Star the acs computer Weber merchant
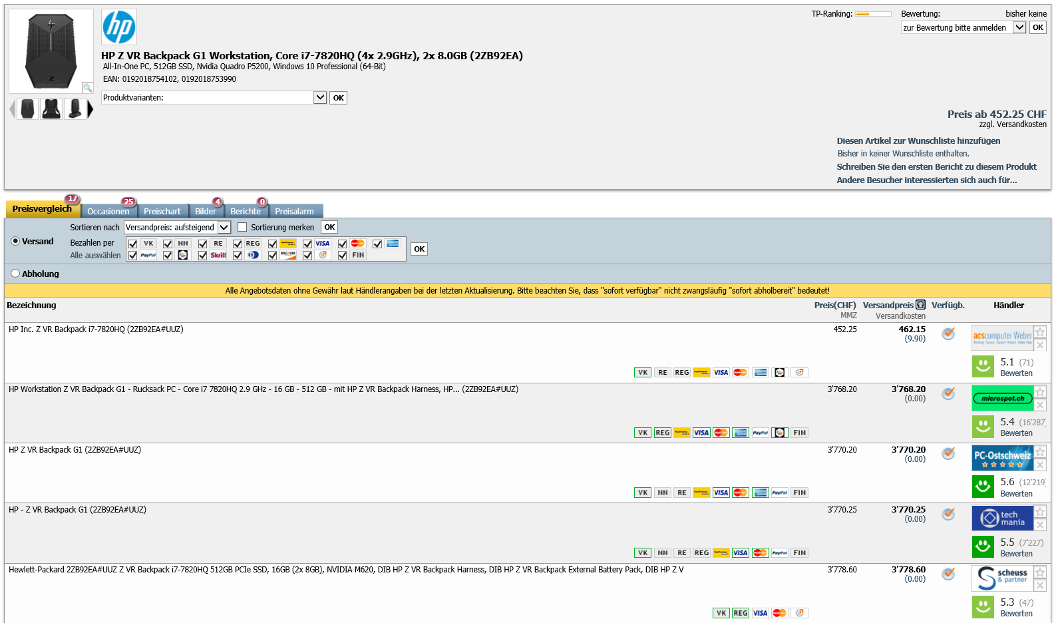 (1040, 332)
